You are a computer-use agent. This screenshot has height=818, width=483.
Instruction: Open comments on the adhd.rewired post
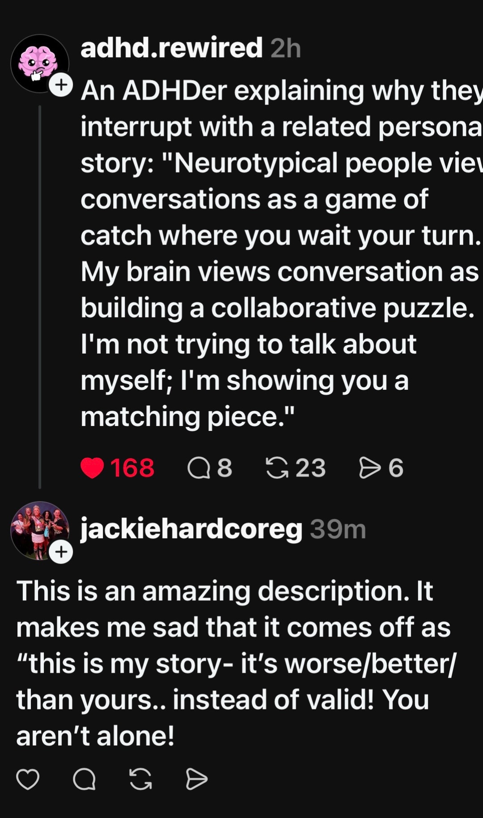[x=199, y=468]
